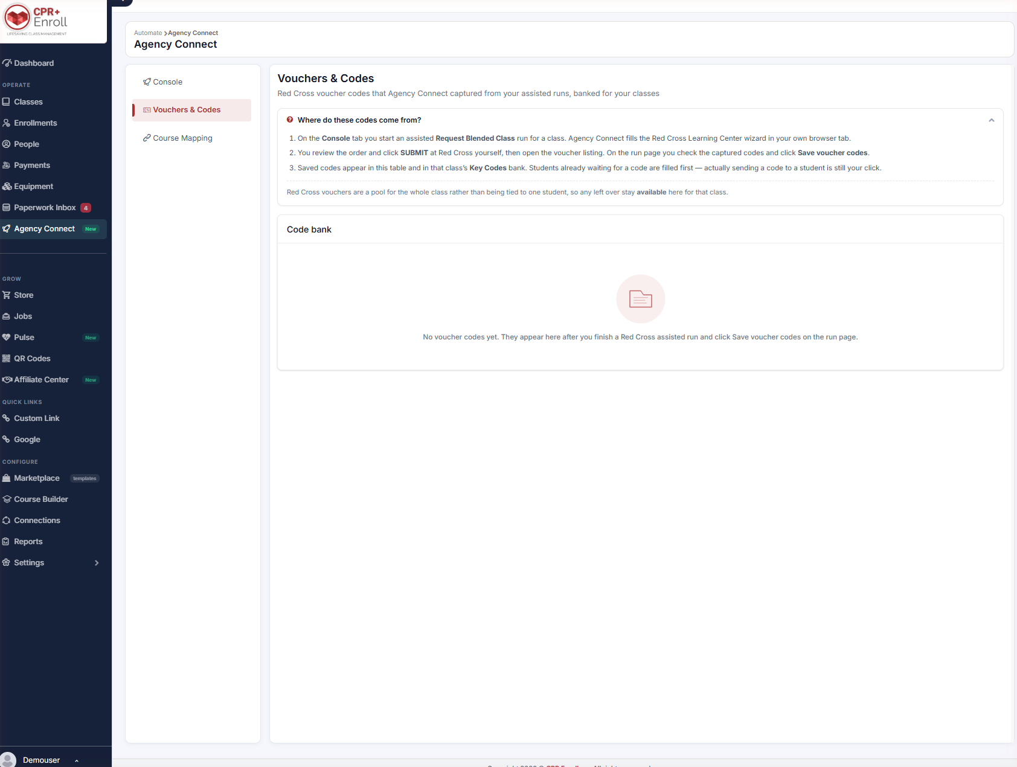The width and height of the screenshot is (1017, 767).
Task: Click the Enrollments person icon
Action: (x=6, y=123)
